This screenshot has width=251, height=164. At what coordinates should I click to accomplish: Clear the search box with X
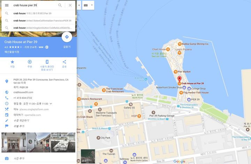click(x=70, y=5)
